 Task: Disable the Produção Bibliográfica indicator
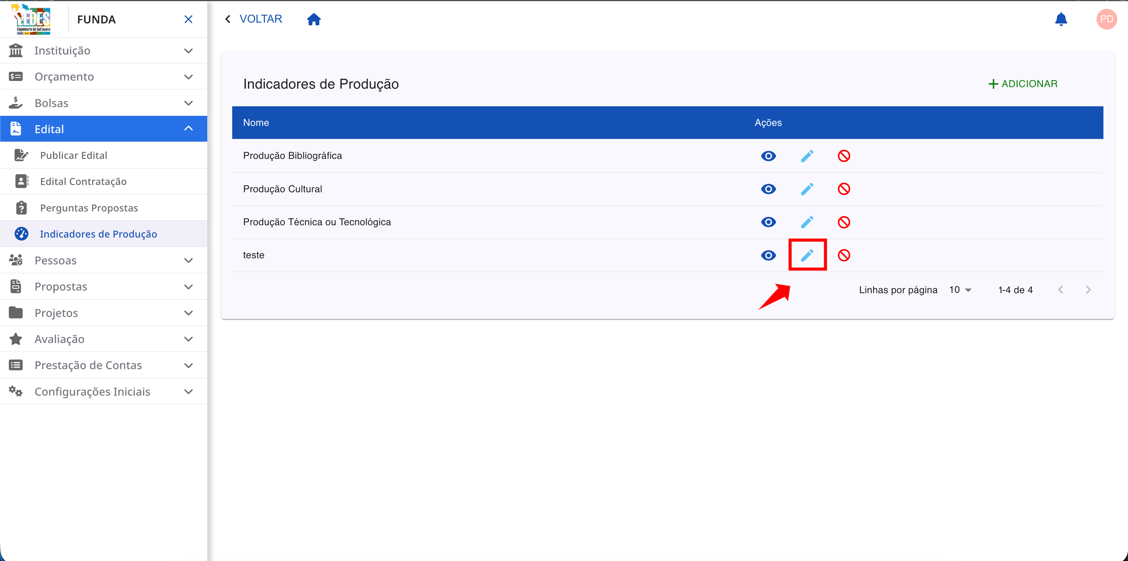point(844,156)
